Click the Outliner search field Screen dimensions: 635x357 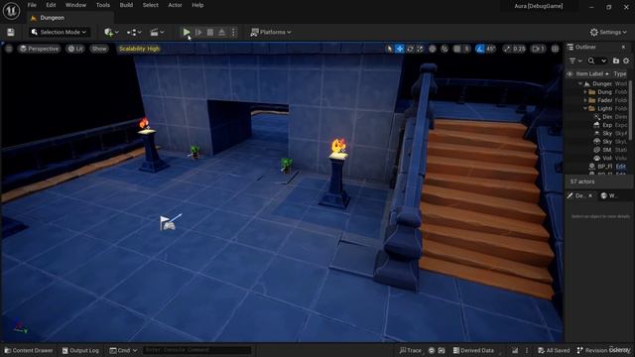click(597, 61)
